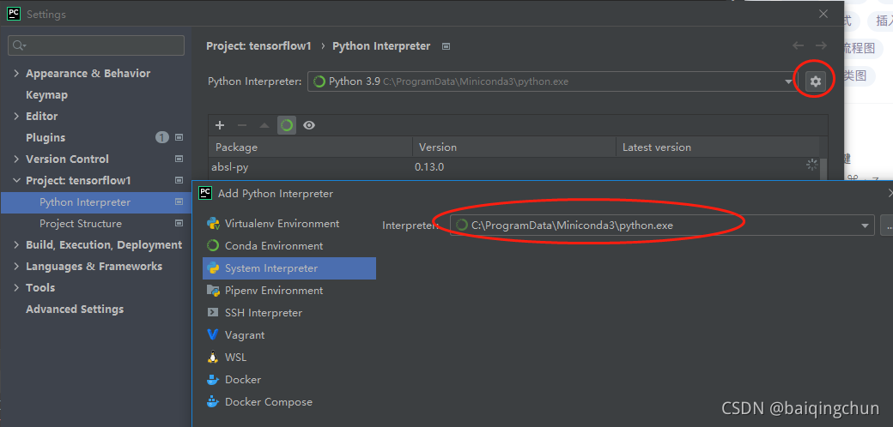Click the back navigation arrow
The height and width of the screenshot is (427, 893).
(799, 45)
